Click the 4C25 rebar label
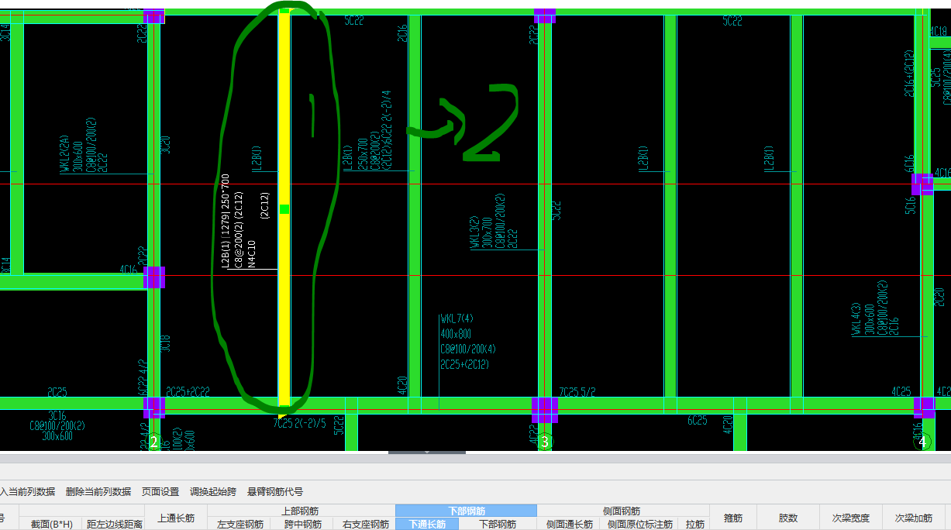The height and width of the screenshot is (530, 951). (901, 392)
